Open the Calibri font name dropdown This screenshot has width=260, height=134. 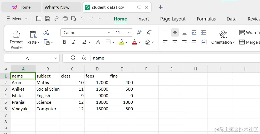point(109,32)
